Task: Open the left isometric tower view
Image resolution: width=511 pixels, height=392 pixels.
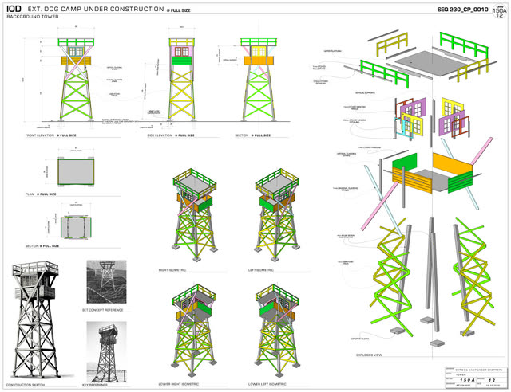Action: 277,214
